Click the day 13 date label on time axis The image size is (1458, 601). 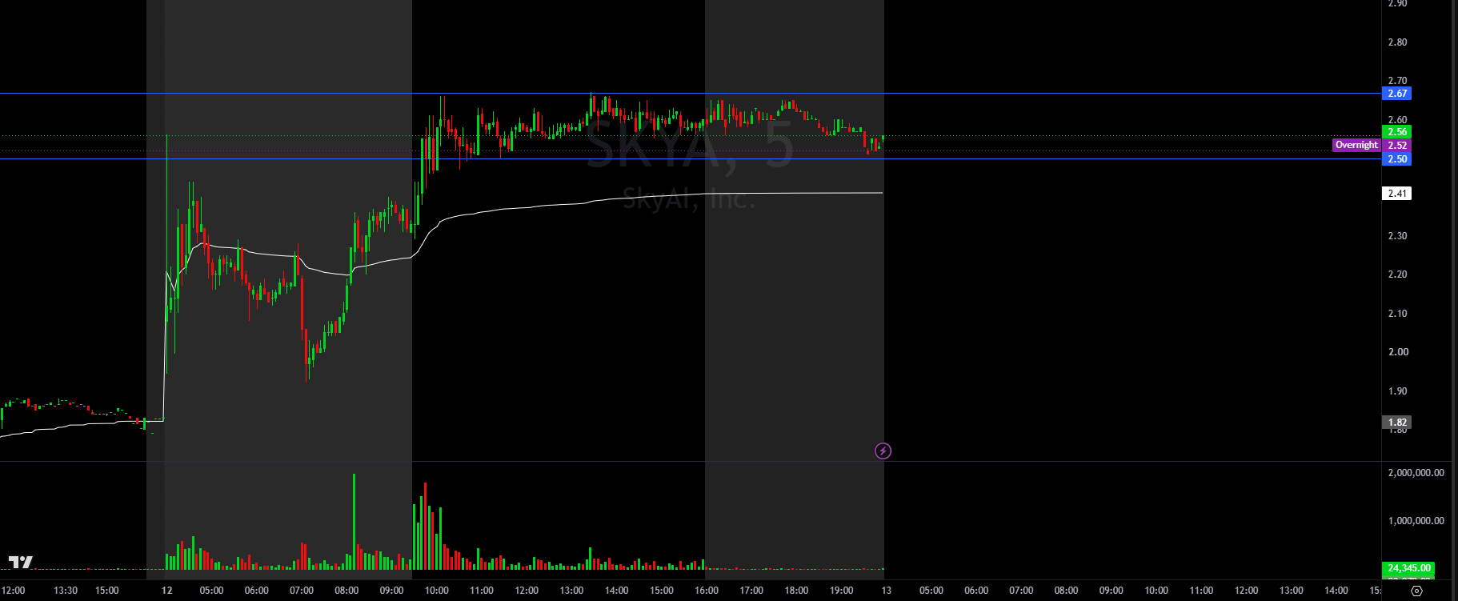(886, 591)
